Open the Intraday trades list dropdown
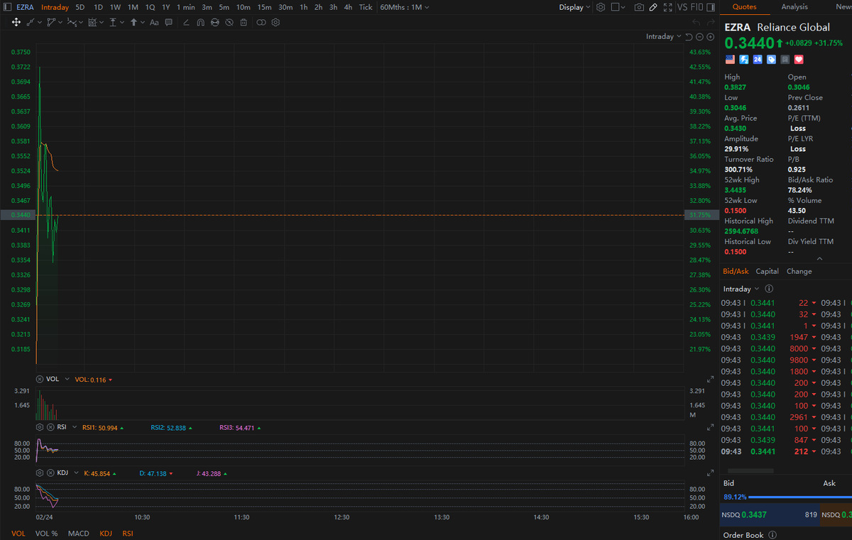Image resolution: width=852 pixels, height=540 pixels. (741, 289)
